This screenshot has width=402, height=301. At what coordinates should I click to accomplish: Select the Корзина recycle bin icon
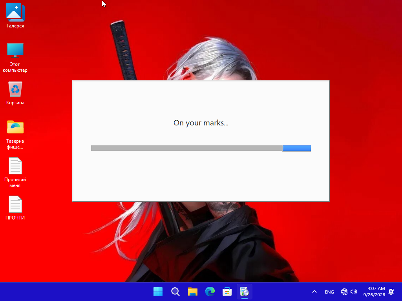[15, 92]
